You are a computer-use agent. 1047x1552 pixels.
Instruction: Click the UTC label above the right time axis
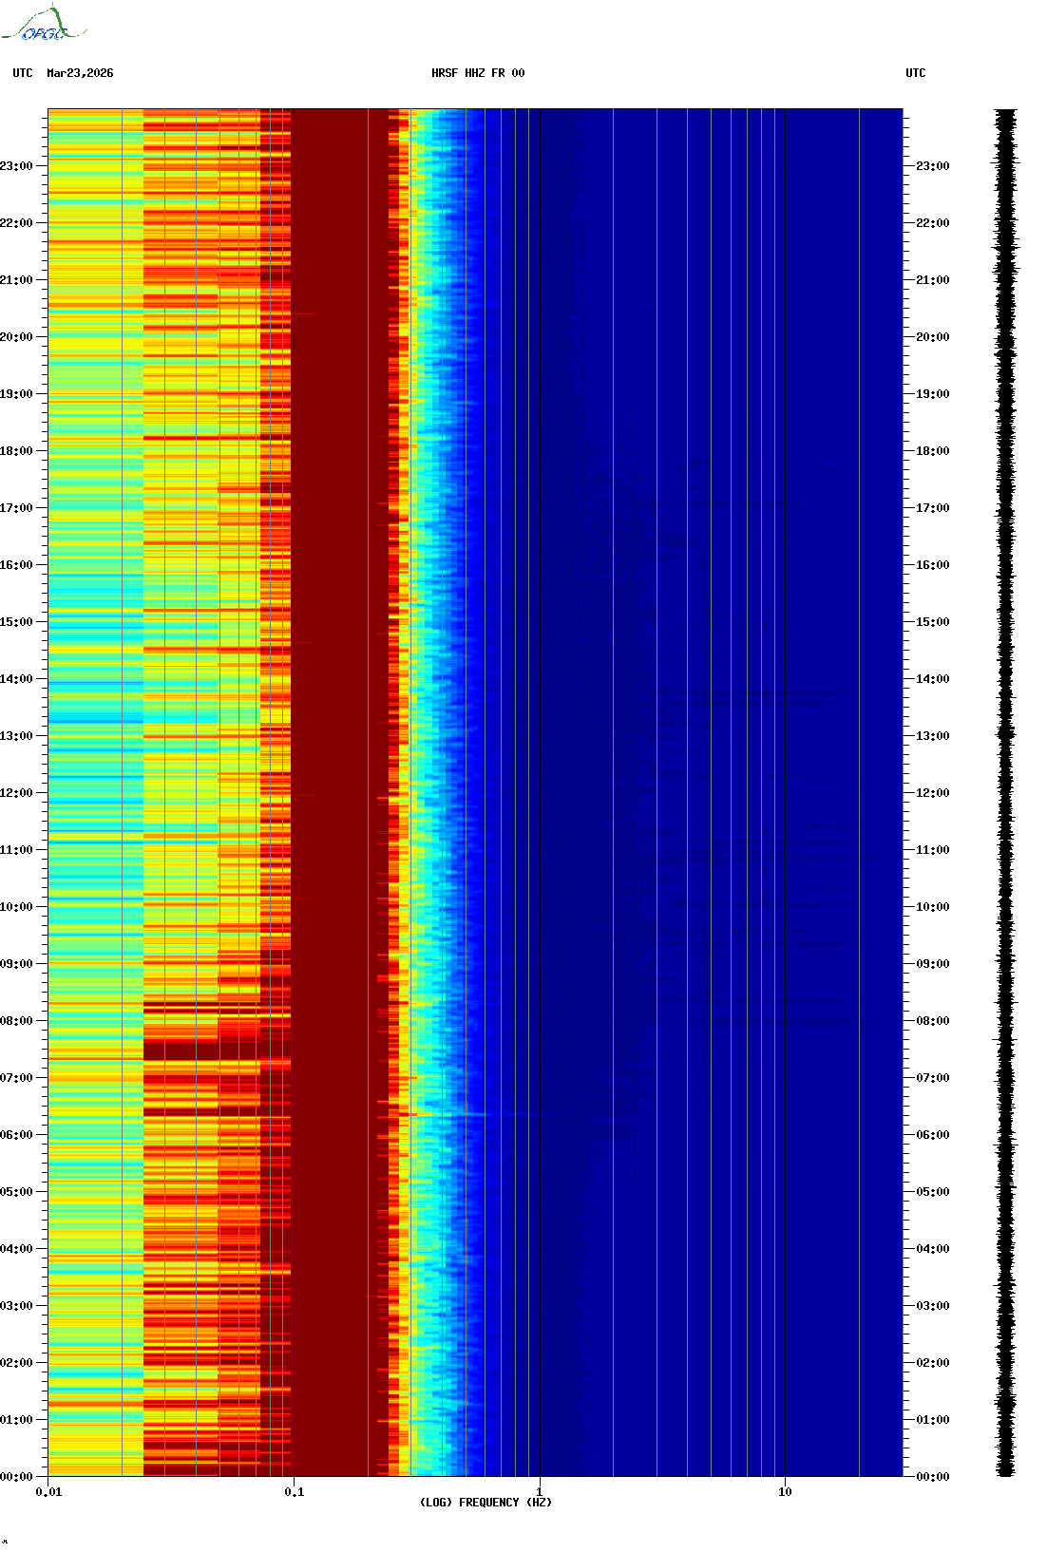[x=916, y=73]
